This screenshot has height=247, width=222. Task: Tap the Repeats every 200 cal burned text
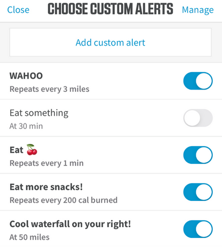click(63, 200)
